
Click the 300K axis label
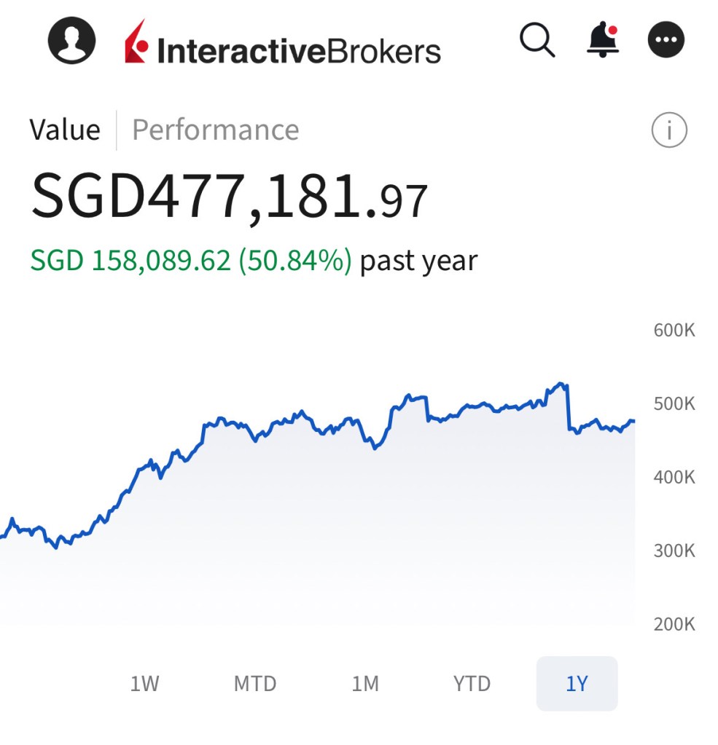point(674,551)
